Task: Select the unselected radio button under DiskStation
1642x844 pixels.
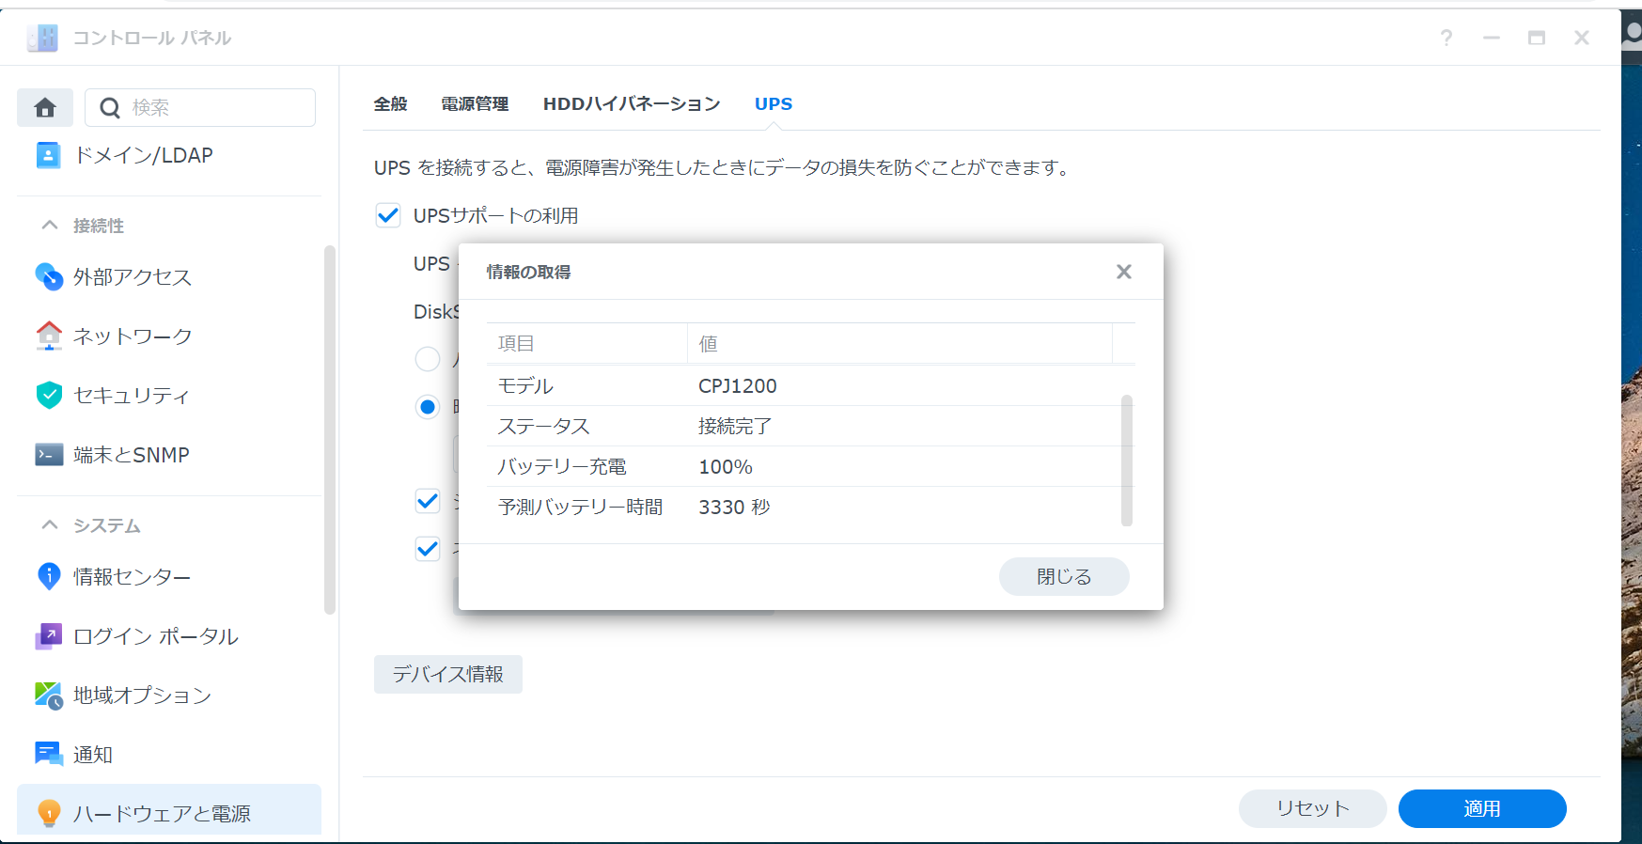Action: (x=428, y=359)
